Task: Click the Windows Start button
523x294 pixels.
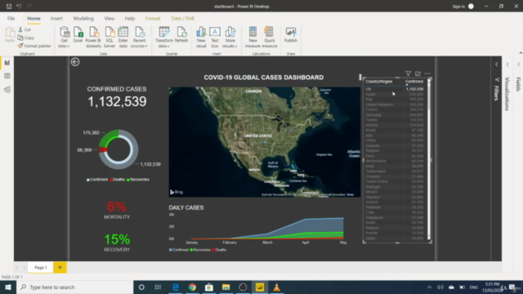Action: pyautogui.click(x=8, y=287)
